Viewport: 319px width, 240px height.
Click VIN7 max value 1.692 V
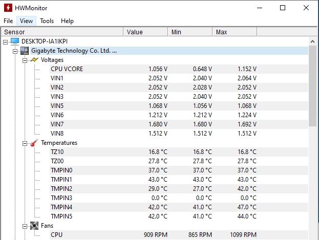(247, 124)
